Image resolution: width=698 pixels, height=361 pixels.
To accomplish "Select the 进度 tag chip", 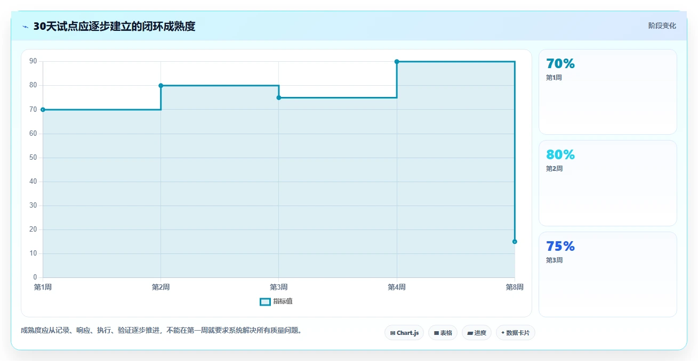I will tap(477, 333).
